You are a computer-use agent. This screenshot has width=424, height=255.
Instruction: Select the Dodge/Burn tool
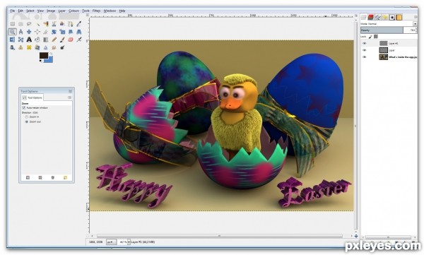point(62,47)
